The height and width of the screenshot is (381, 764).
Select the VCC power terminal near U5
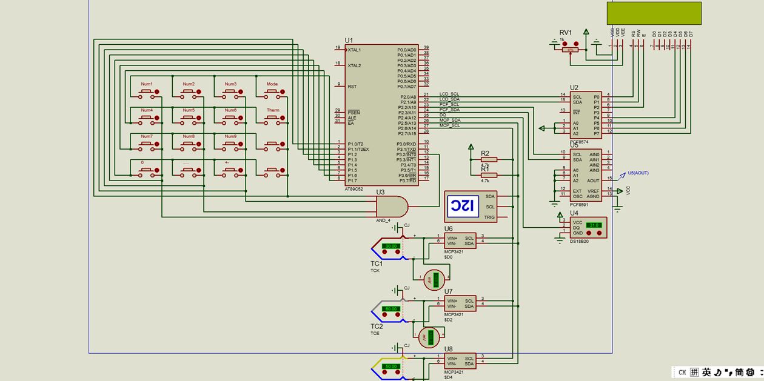(x=621, y=191)
